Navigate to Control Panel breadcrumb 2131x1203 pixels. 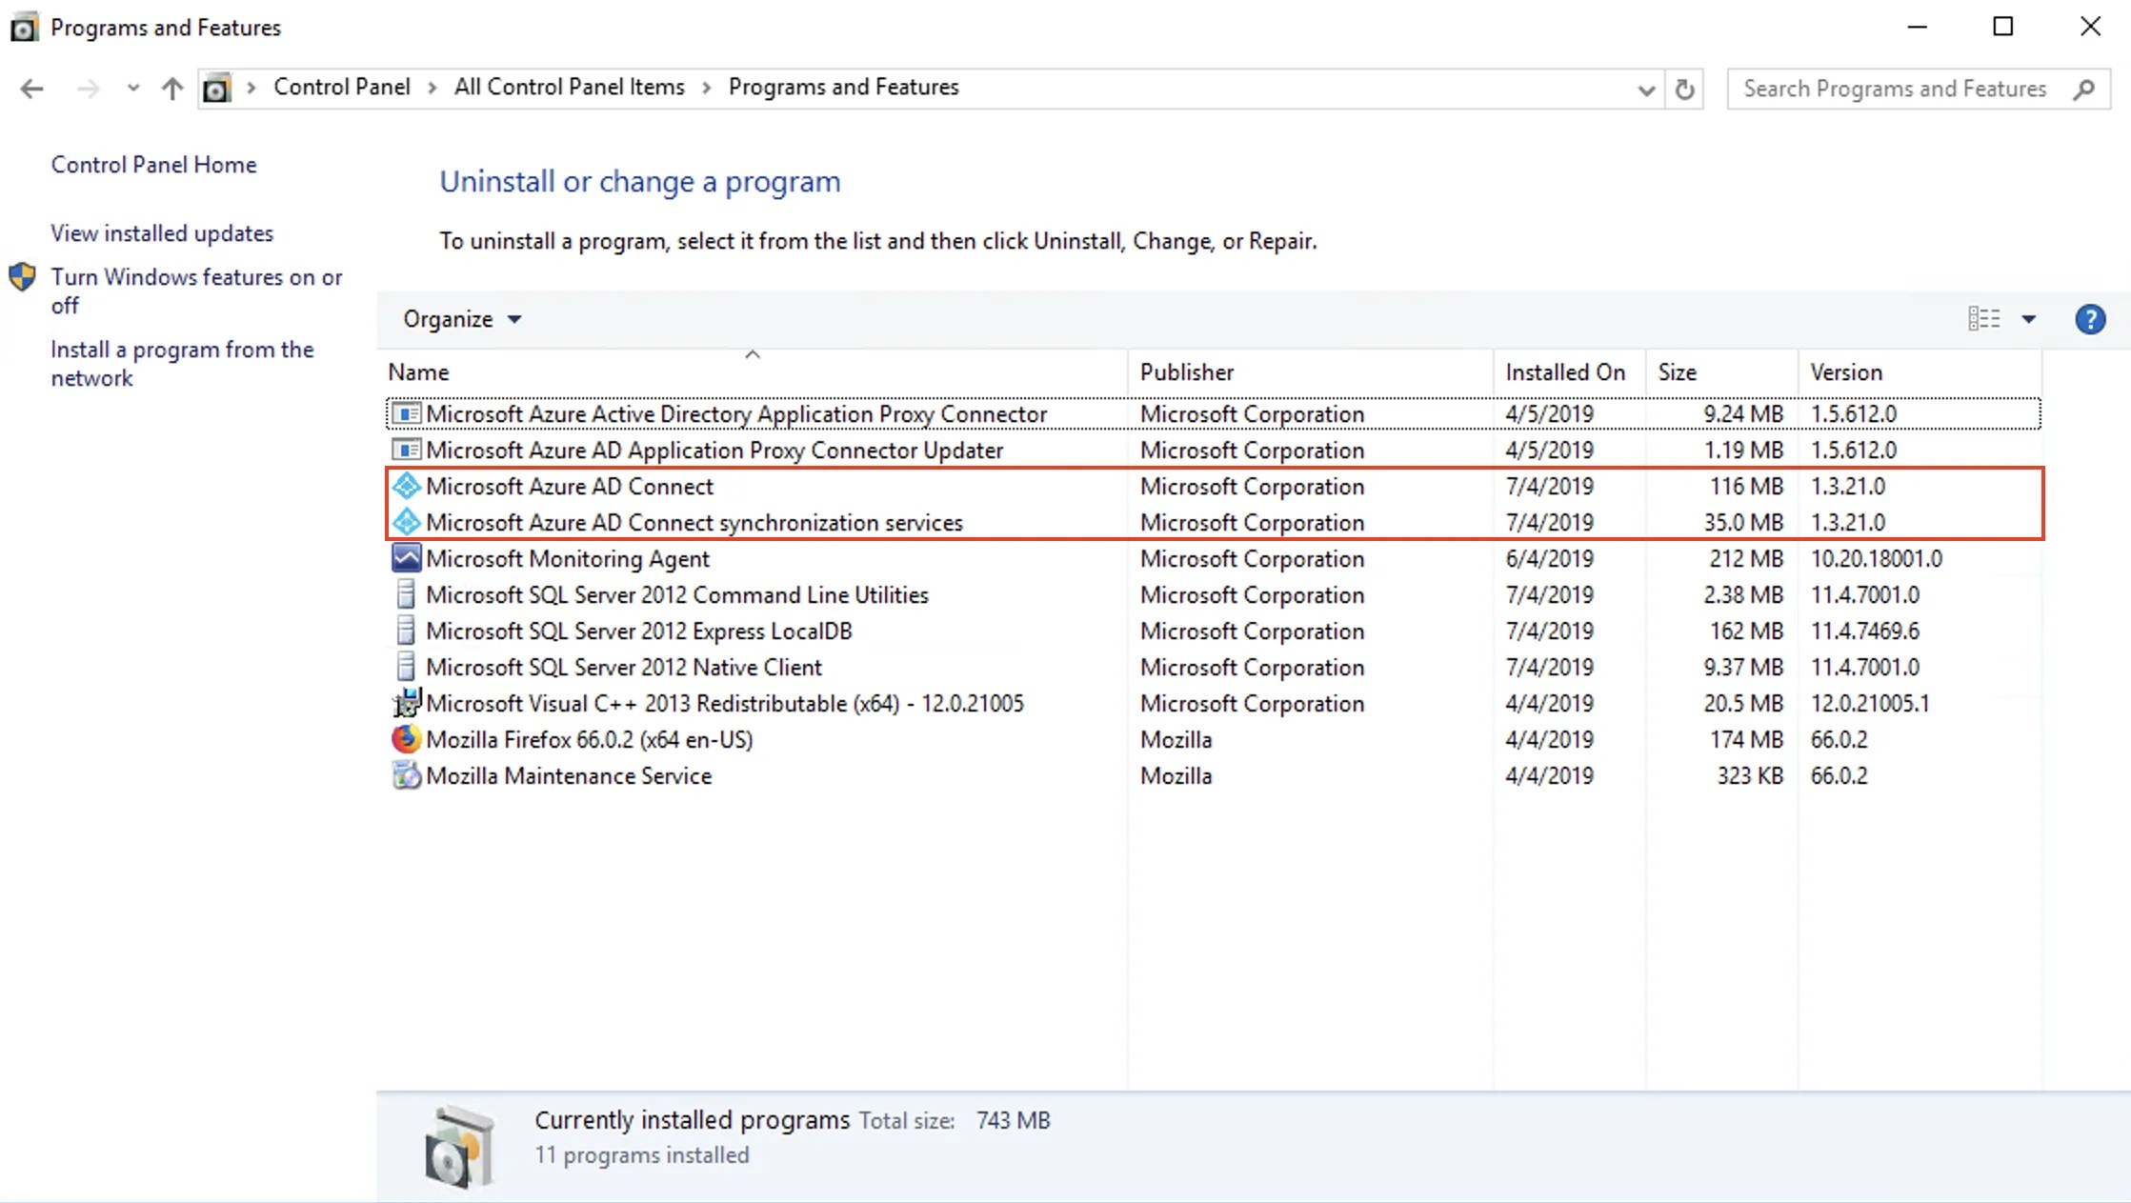[342, 88]
